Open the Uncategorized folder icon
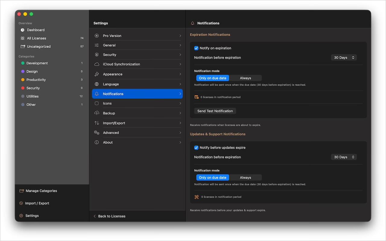Image resolution: width=386 pixels, height=241 pixels. point(23,47)
